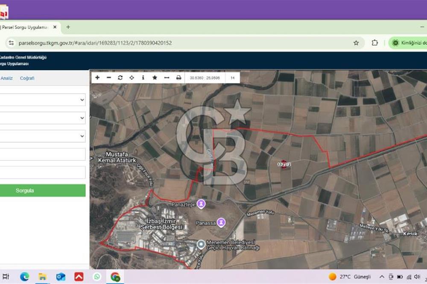Click the coordinates readout 38.6360 : 26.9596
Viewport: 427px width, 284px height.
[205, 78]
